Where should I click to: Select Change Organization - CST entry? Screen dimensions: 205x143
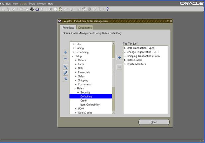pos(143,52)
